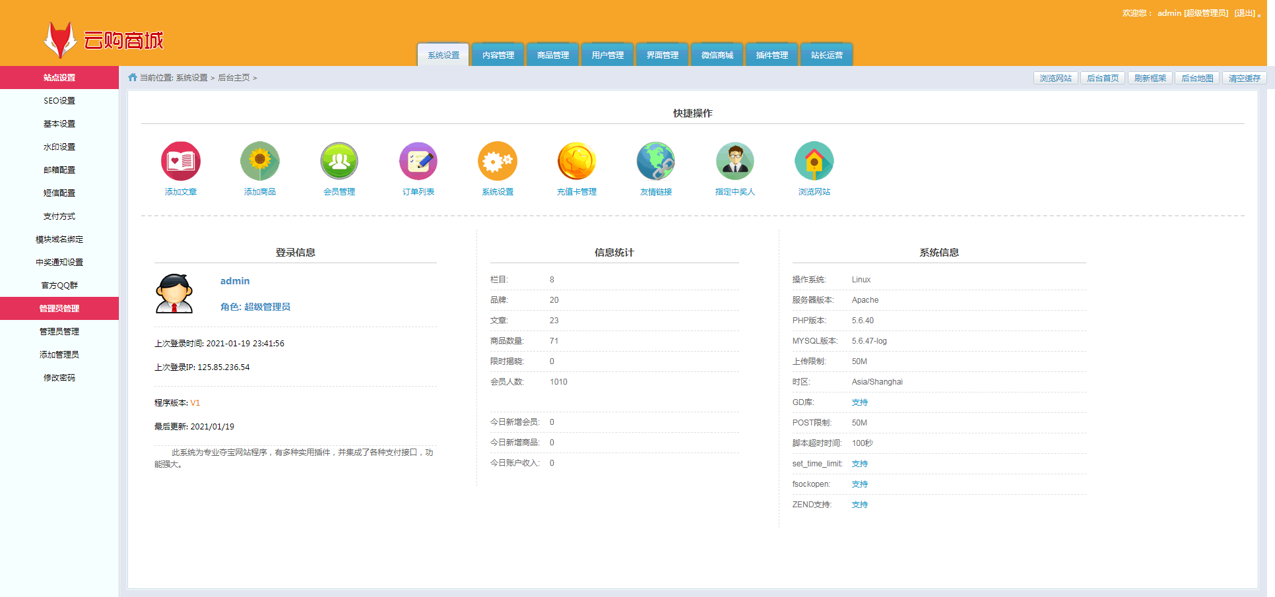Open the 友情链接 globe icon

pos(655,161)
